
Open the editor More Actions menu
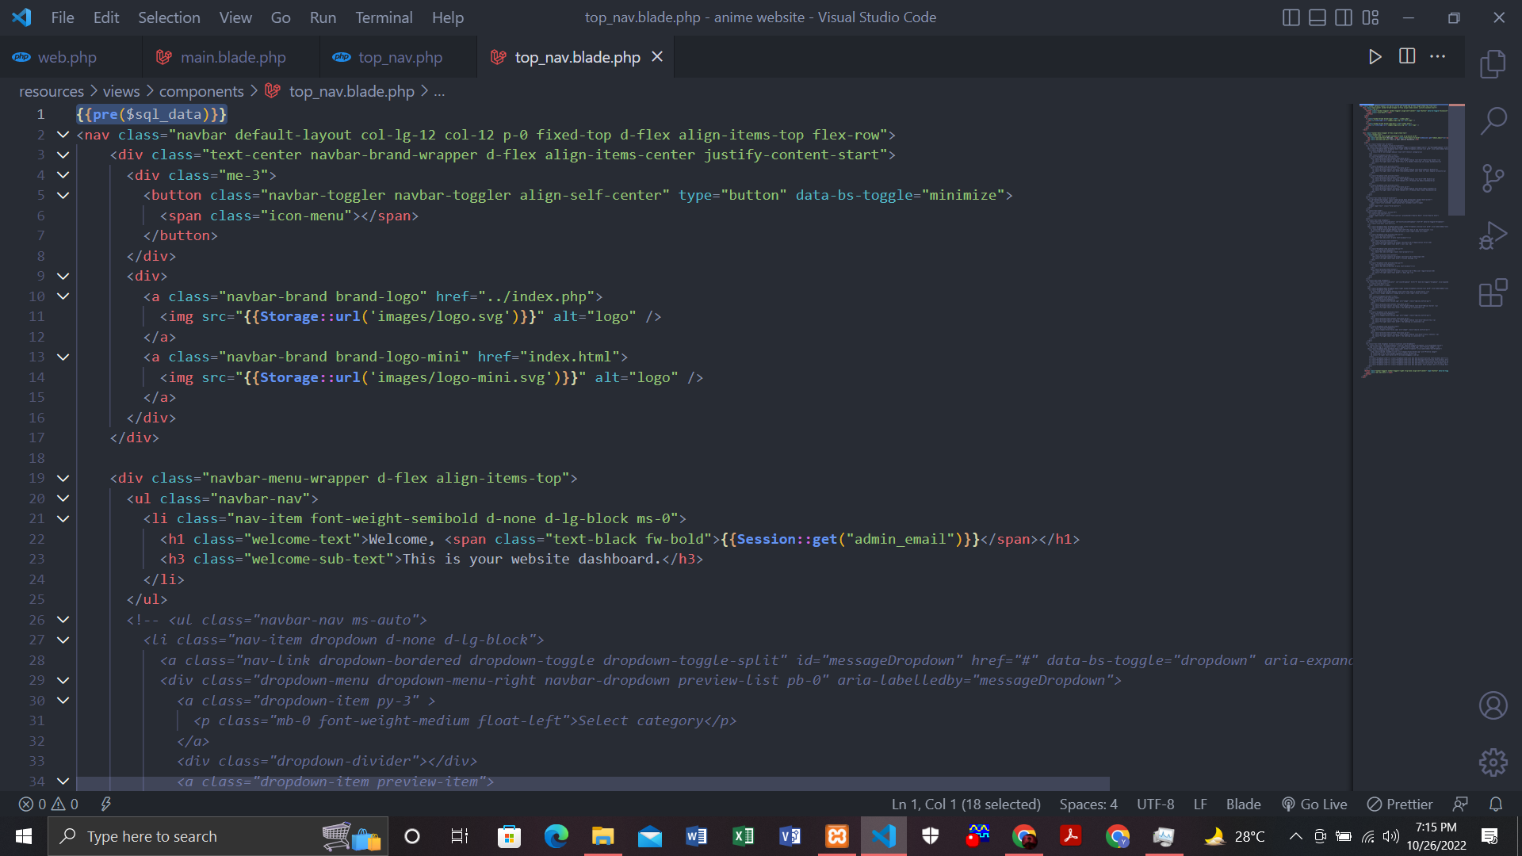point(1437,56)
